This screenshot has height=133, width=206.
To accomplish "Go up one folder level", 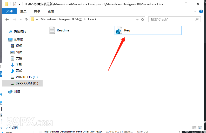I will [x=26, y=19].
